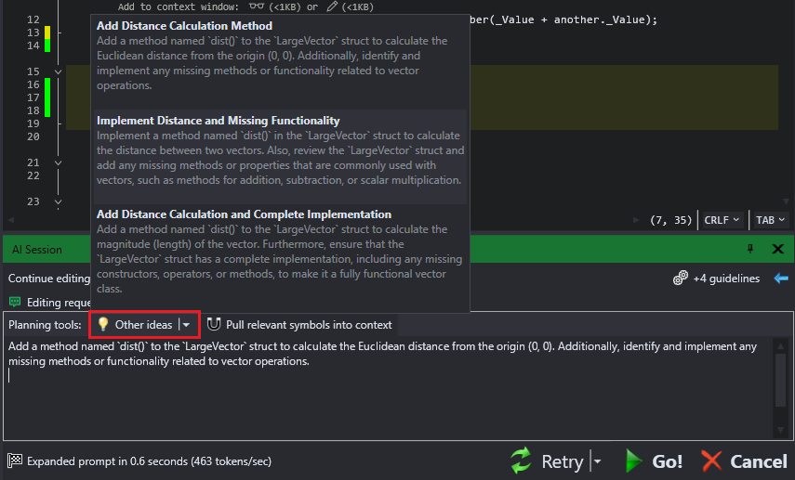Open the Retry dropdown arrow

click(597, 461)
